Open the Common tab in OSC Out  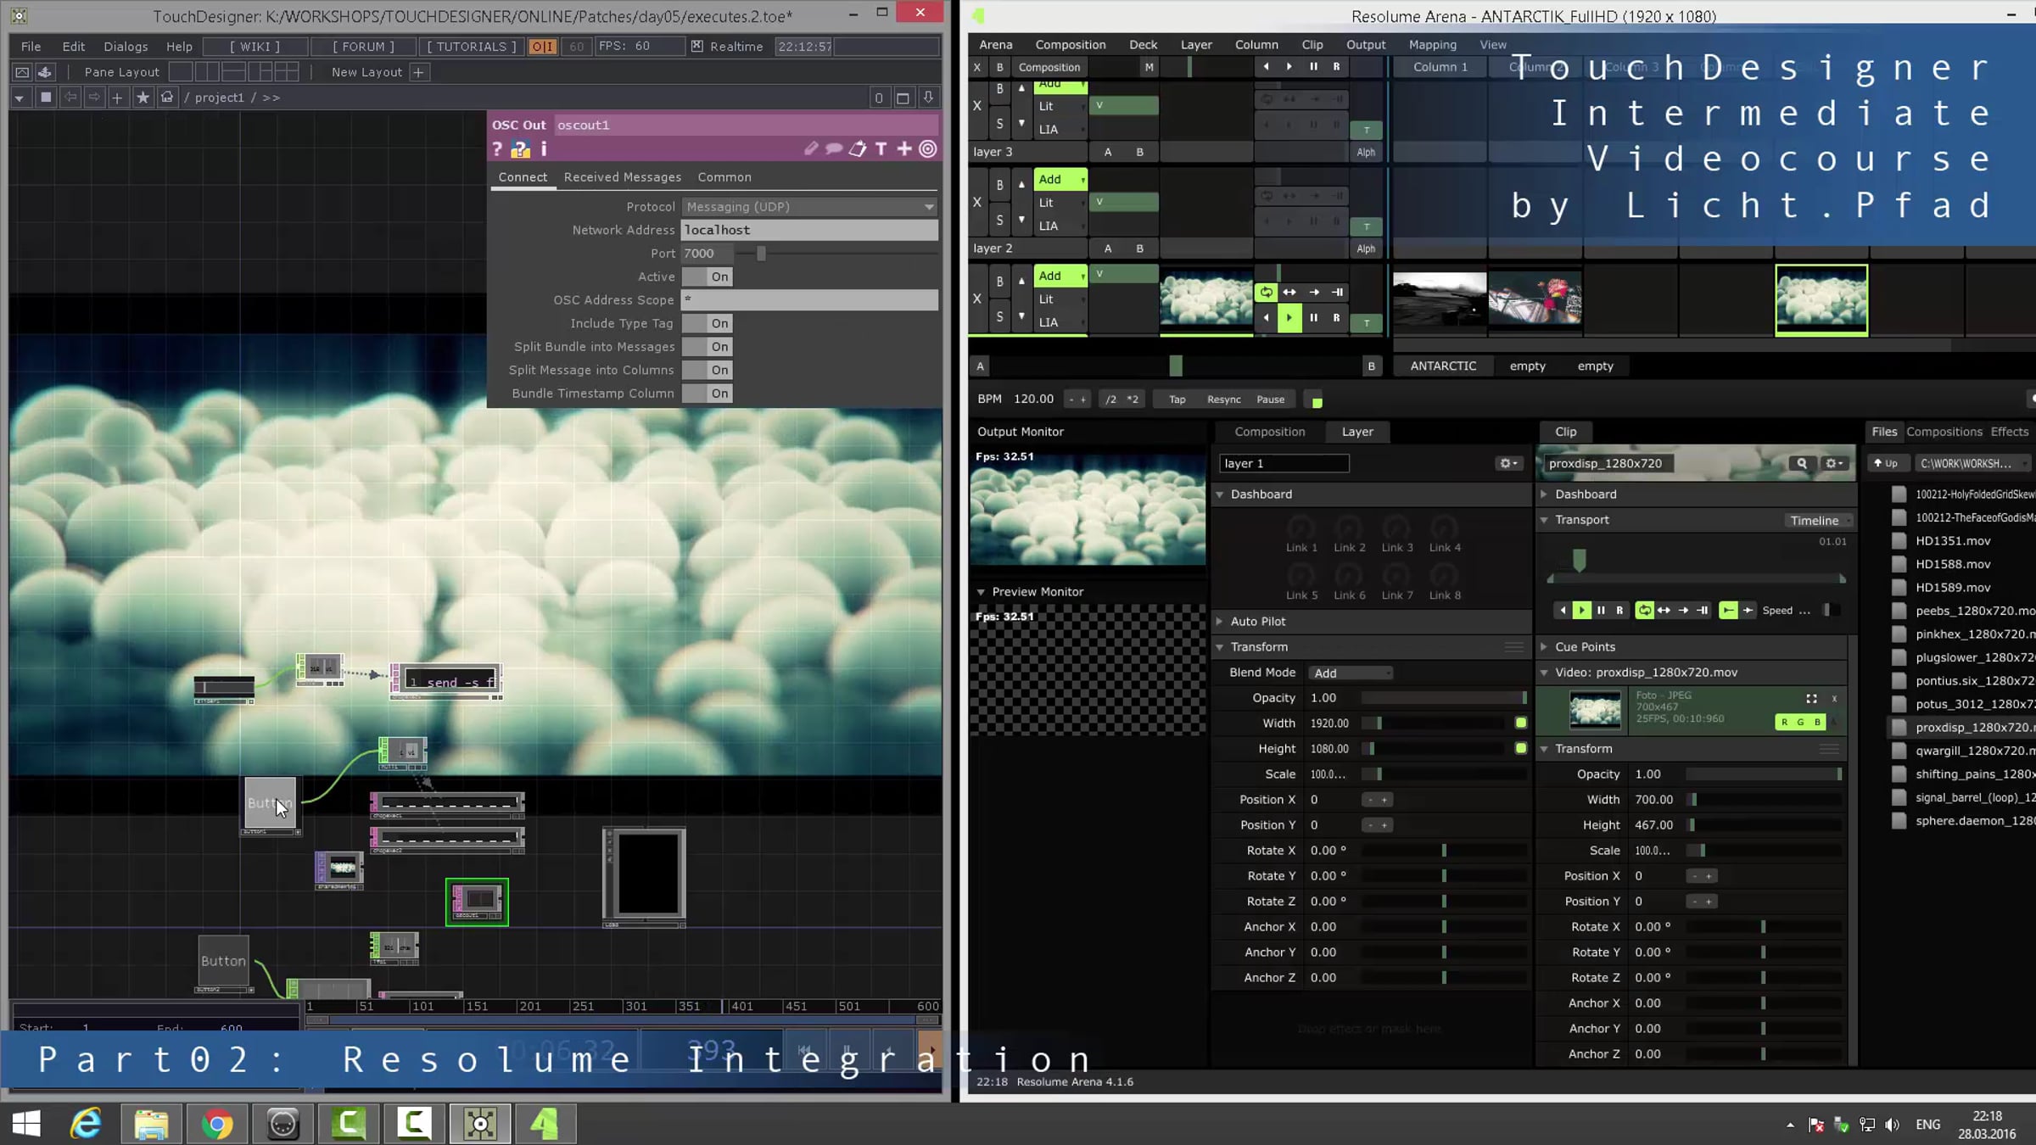pos(724,177)
